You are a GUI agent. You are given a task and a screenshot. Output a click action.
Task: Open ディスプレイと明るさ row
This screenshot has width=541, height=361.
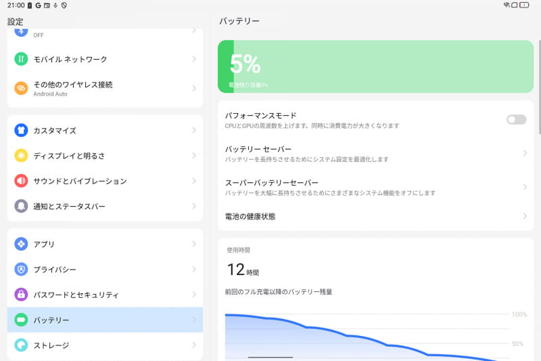105,156
